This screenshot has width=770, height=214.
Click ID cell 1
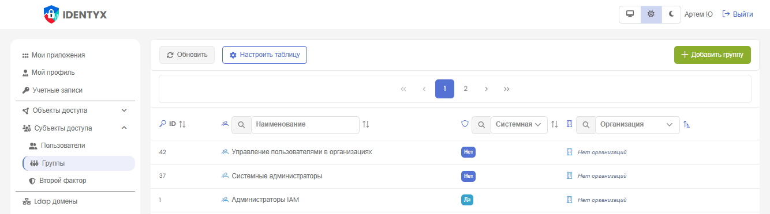(x=160, y=200)
